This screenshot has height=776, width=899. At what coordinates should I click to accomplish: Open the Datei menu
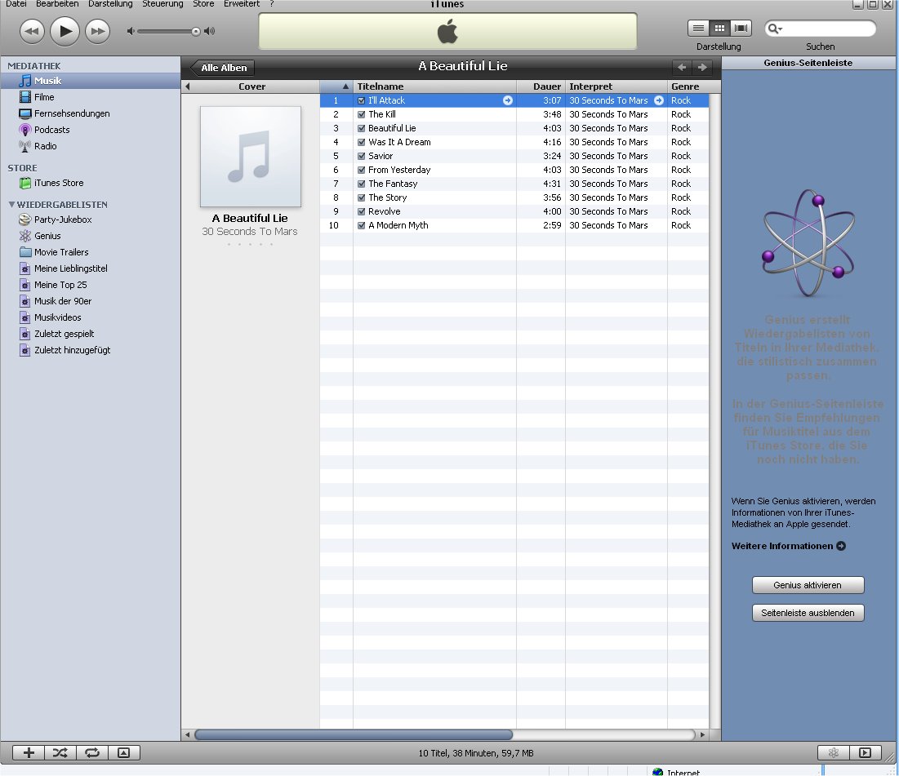(16, 4)
